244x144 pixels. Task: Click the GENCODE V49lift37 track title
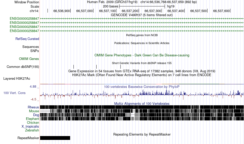pyautogui.click(x=142, y=15)
